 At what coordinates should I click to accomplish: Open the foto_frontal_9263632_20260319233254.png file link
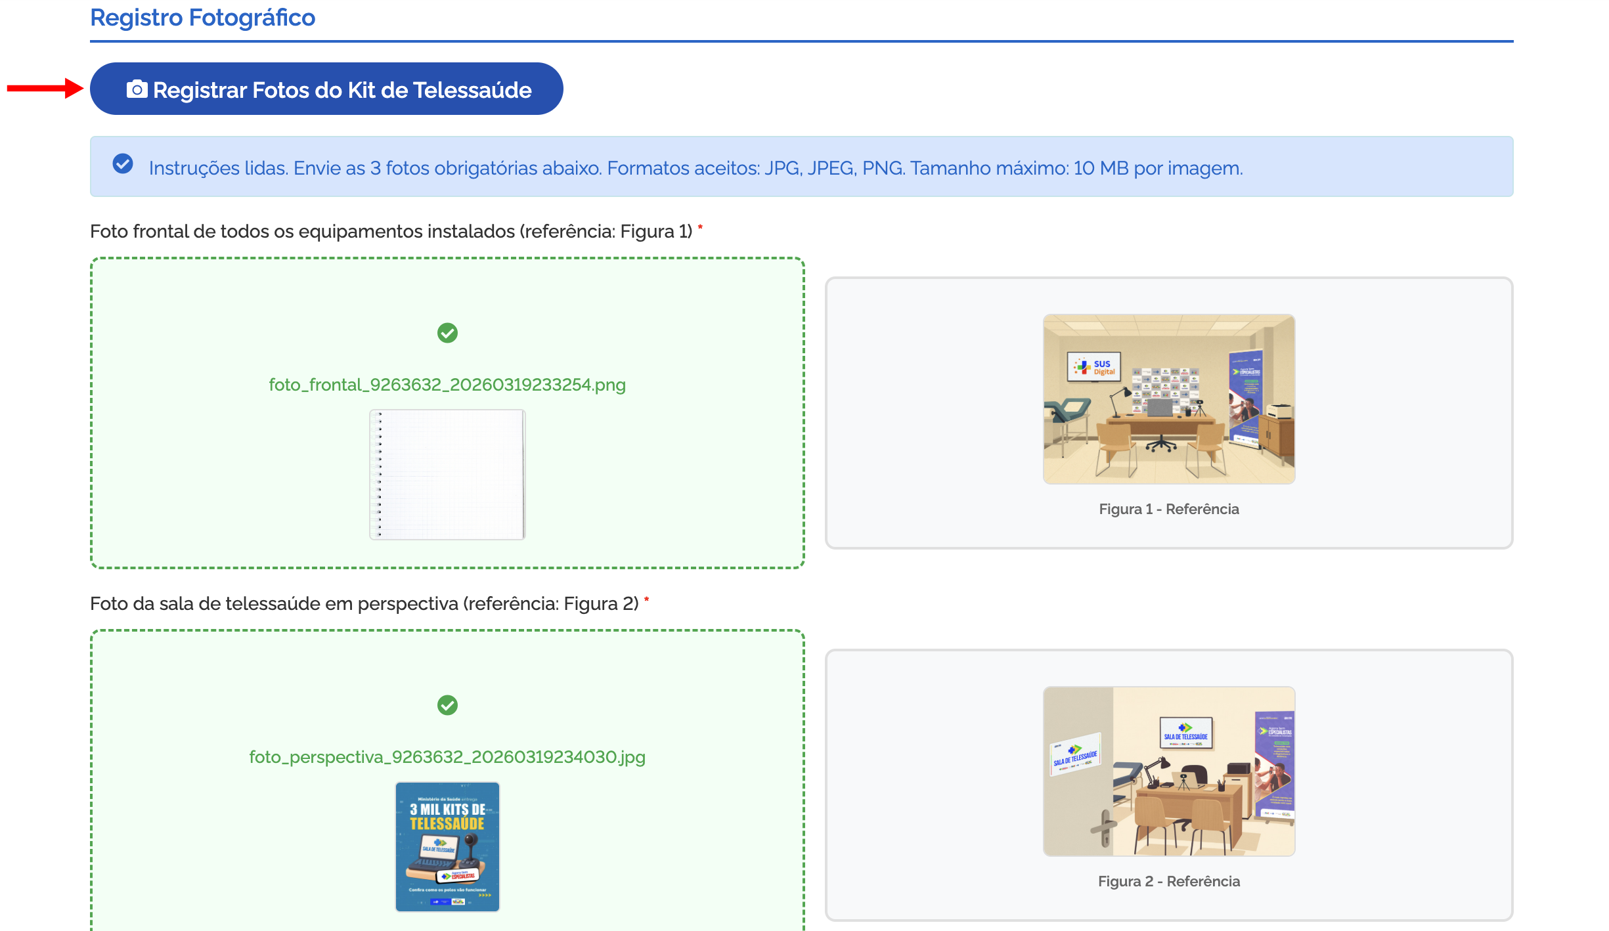point(447,385)
